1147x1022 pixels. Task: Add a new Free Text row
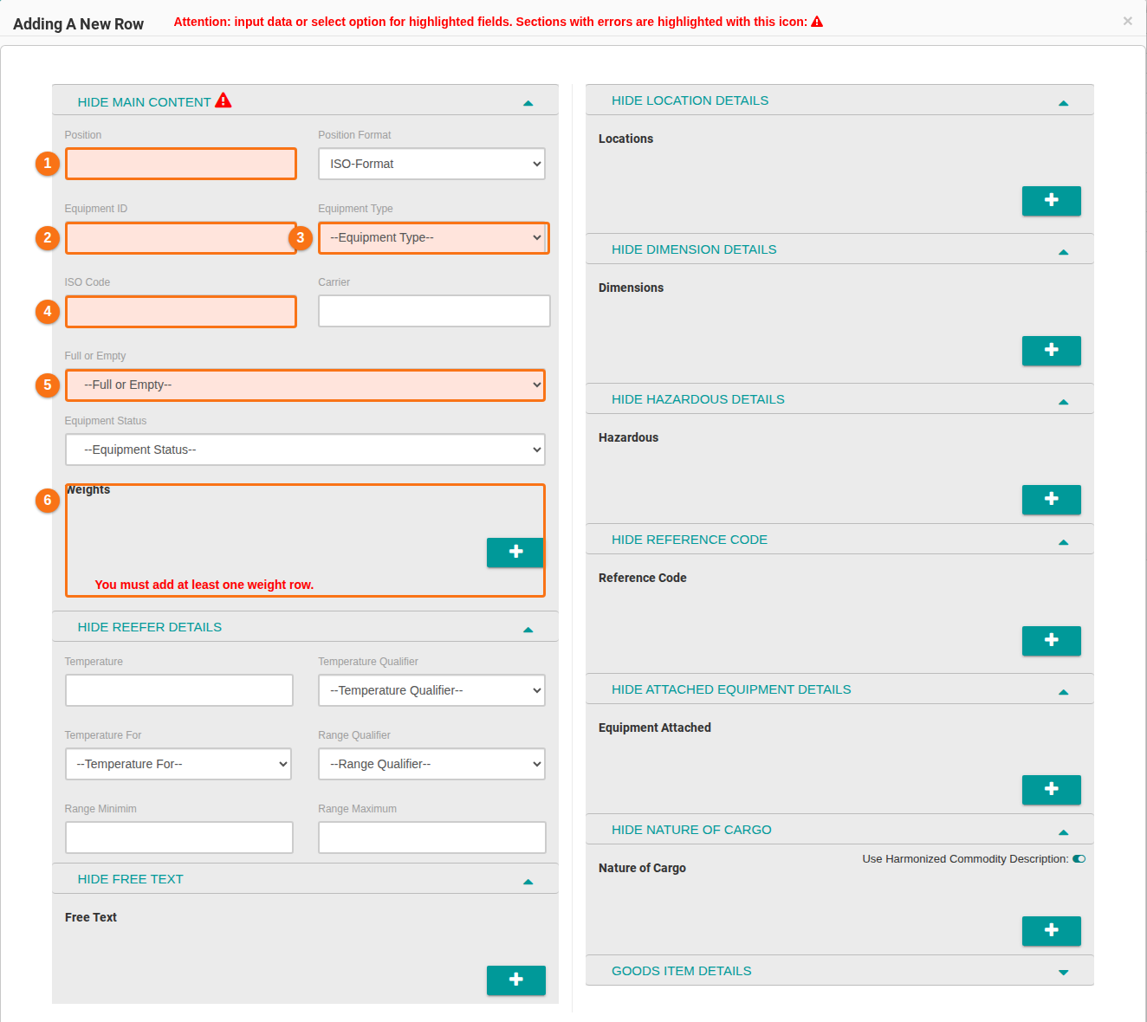click(515, 980)
